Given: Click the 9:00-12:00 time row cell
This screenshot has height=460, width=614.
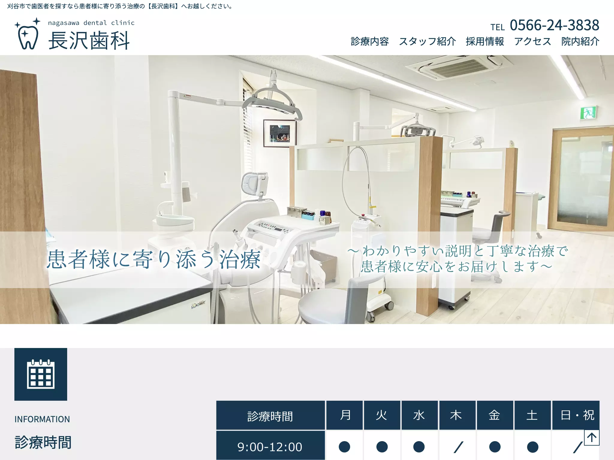Looking at the screenshot, I should tap(270, 446).
